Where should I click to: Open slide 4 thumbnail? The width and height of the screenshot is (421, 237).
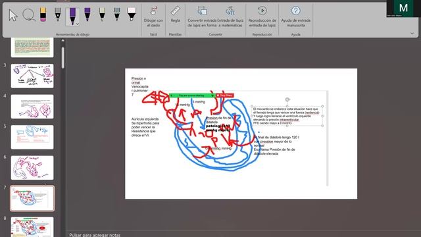coord(32,107)
